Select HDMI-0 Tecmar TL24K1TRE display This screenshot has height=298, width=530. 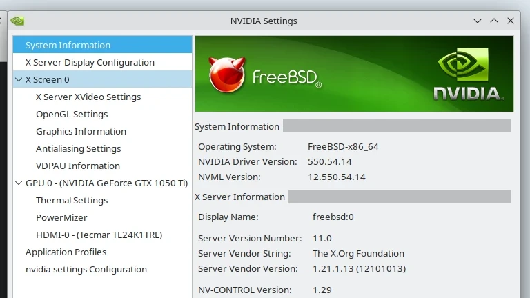(x=99, y=235)
